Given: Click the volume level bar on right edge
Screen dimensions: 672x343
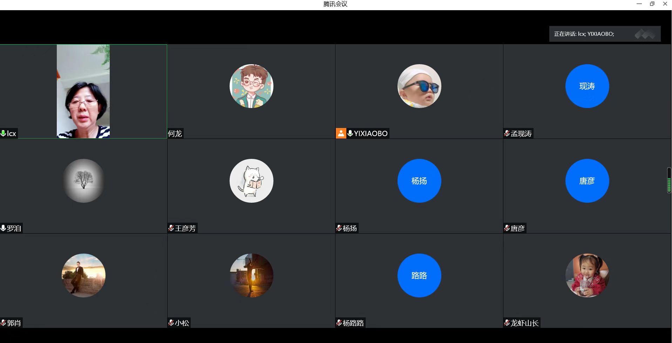Looking at the screenshot, I should [669, 180].
